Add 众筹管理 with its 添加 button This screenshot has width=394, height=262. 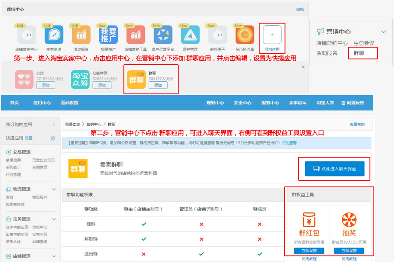102,85
